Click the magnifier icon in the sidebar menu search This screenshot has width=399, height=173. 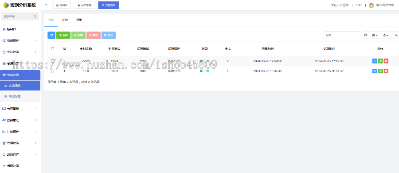point(35,16)
